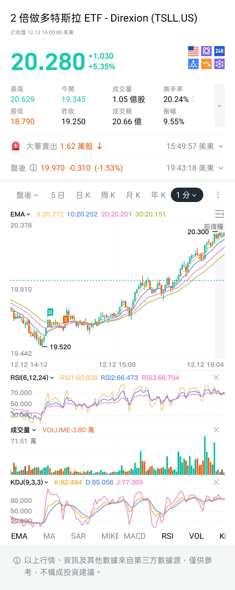
Task: Switch to the 年K chart
Action: [158, 195]
